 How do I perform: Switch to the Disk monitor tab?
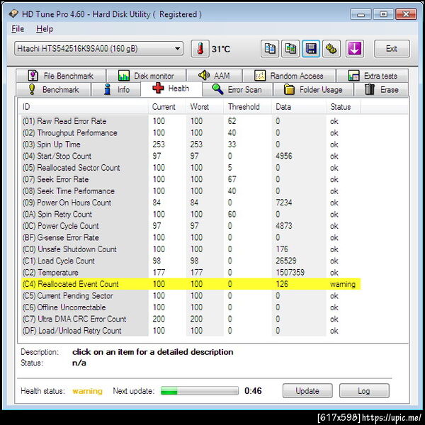[x=146, y=76]
